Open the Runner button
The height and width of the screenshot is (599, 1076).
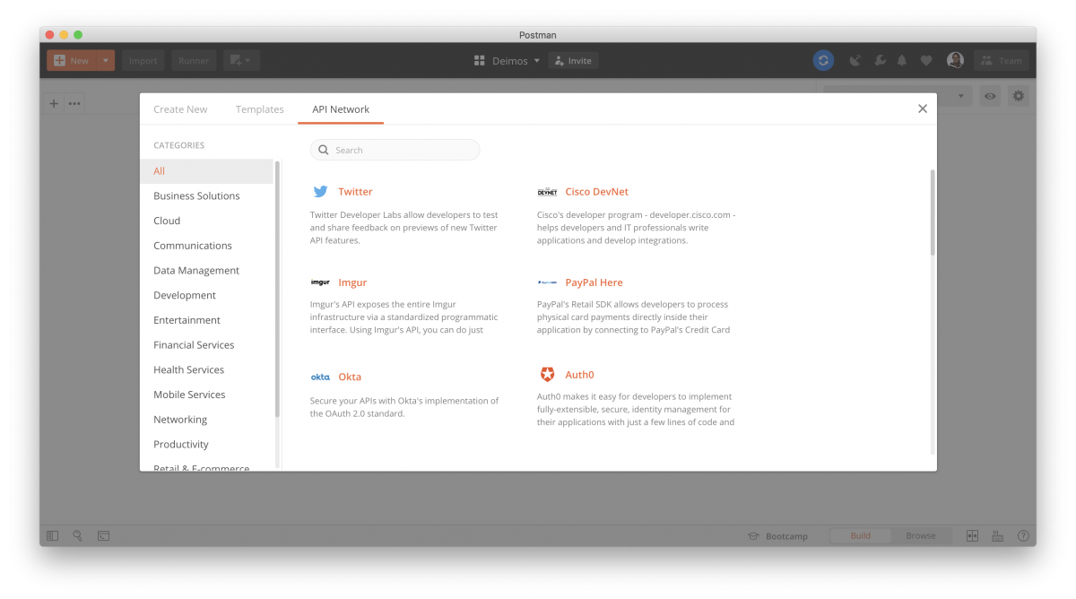pos(194,61)
